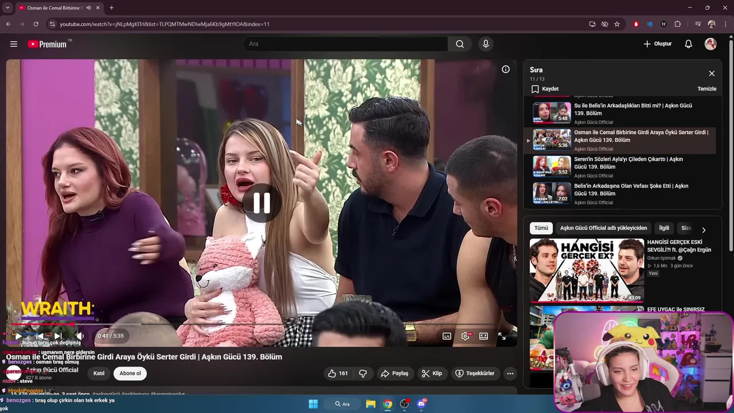This screenshot has width=734, height=413.
Task: Show video info card icon
Action: coord(506,69)
